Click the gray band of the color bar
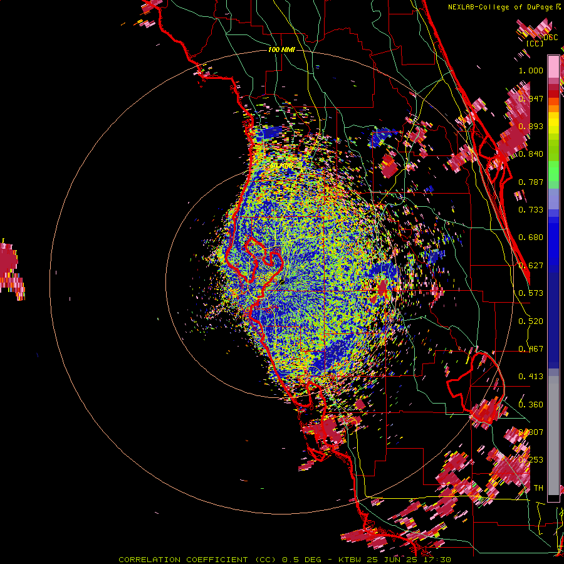 553,436
